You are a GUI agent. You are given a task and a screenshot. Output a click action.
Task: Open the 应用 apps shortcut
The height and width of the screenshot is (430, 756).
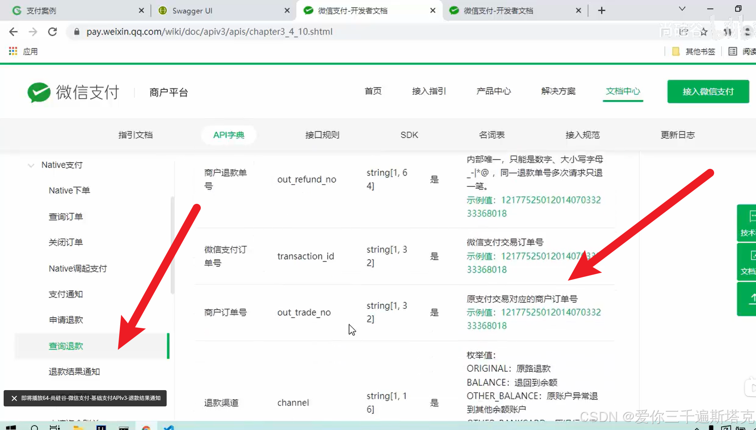[23, 51]
